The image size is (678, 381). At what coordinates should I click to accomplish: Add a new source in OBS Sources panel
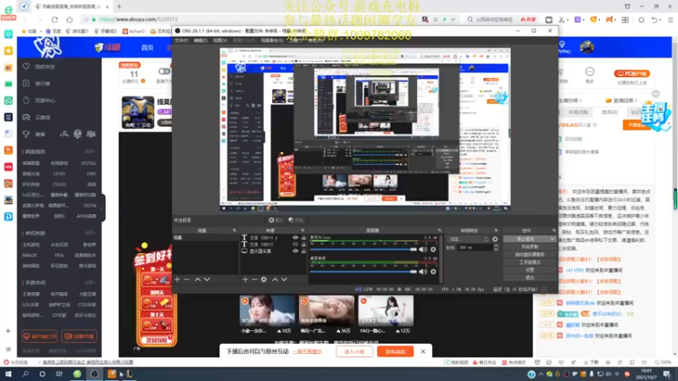click(x=245, y=279)
